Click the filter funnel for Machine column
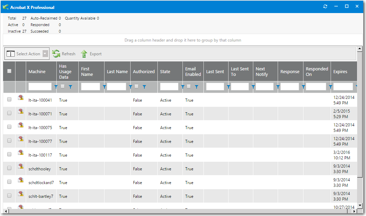Image resolution: width=366 pixels, height=216 pixels. 56,87
